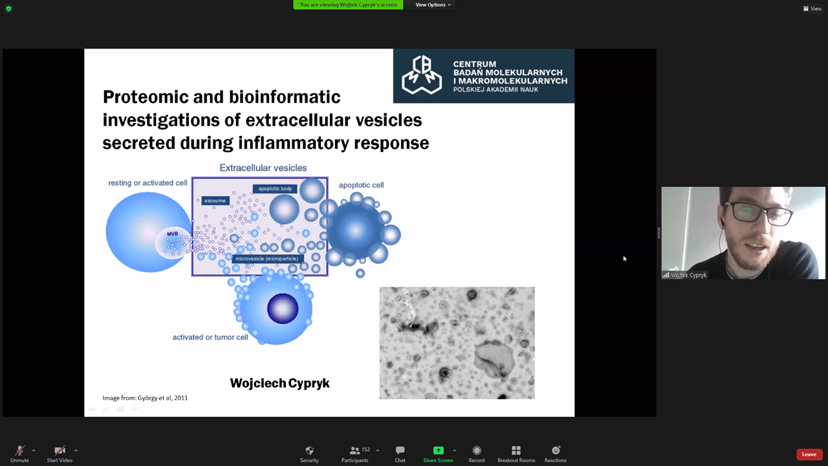Open Breakout Rooms
Viewport: 828px width, 466px height.
516,453
